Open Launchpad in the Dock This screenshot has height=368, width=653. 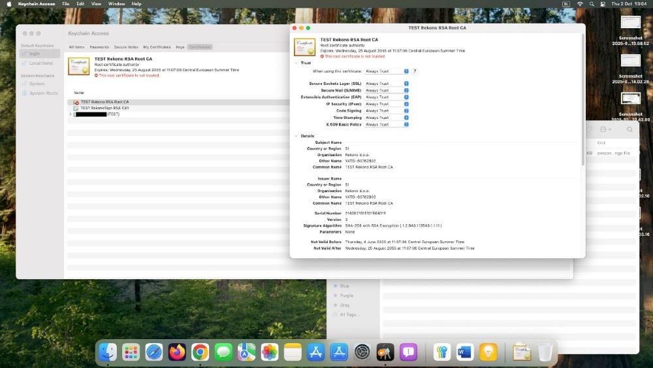click(131, 352)
